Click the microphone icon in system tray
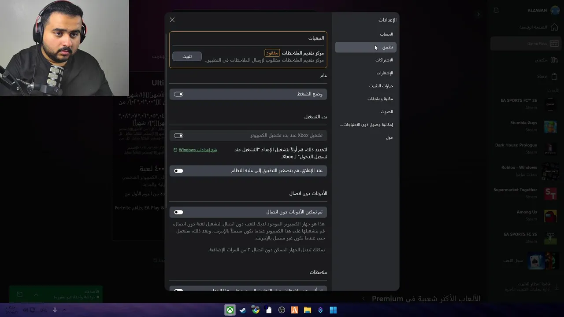 point(55,310)
